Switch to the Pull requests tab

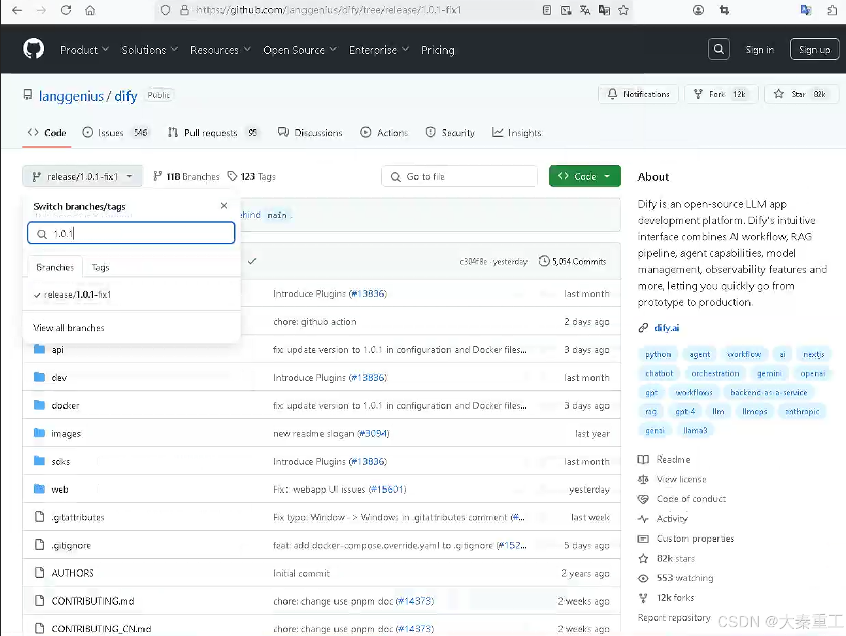213,133
